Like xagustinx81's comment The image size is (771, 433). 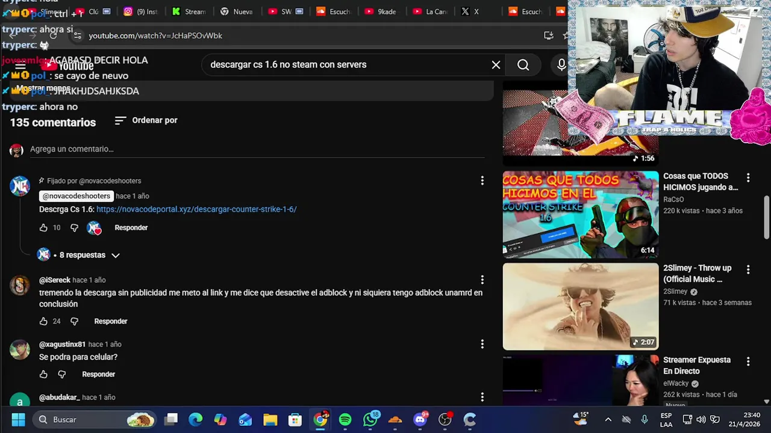tap(43, 374)
